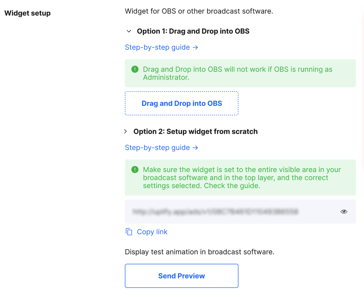The height and width of the screenshot is (297, 364).
Task: Collapse the Option 1 chevron arrow
Action: pos(129,31)
